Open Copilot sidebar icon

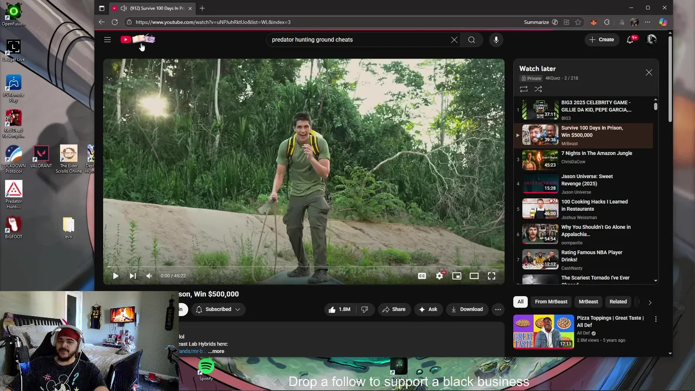[x=663, y=22]
